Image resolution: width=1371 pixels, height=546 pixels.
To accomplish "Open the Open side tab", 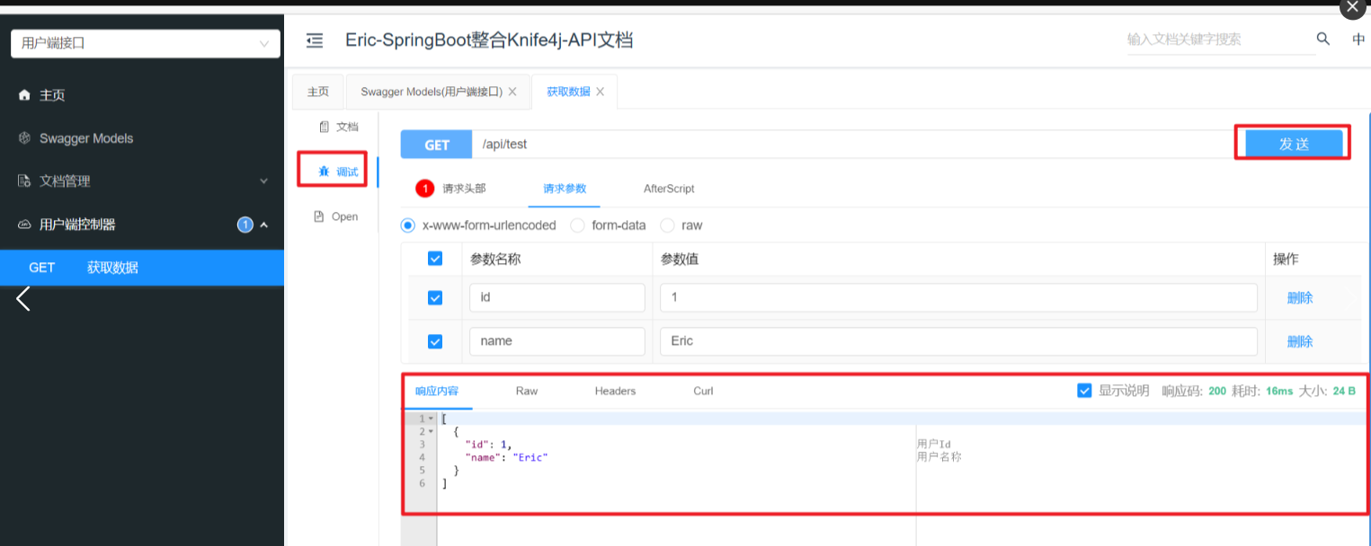I will (337, 216).
